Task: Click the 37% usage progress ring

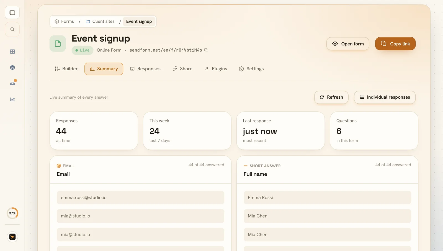Action: [12, 213]
